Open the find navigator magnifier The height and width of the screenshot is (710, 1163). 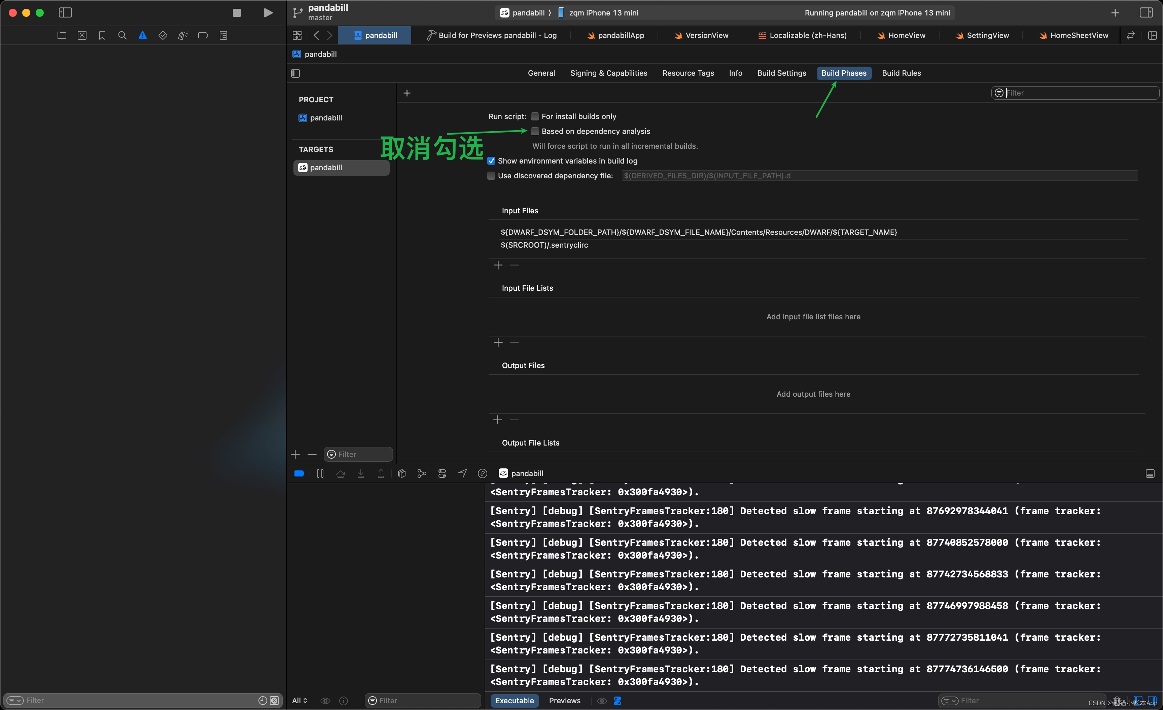pos(122,35)
